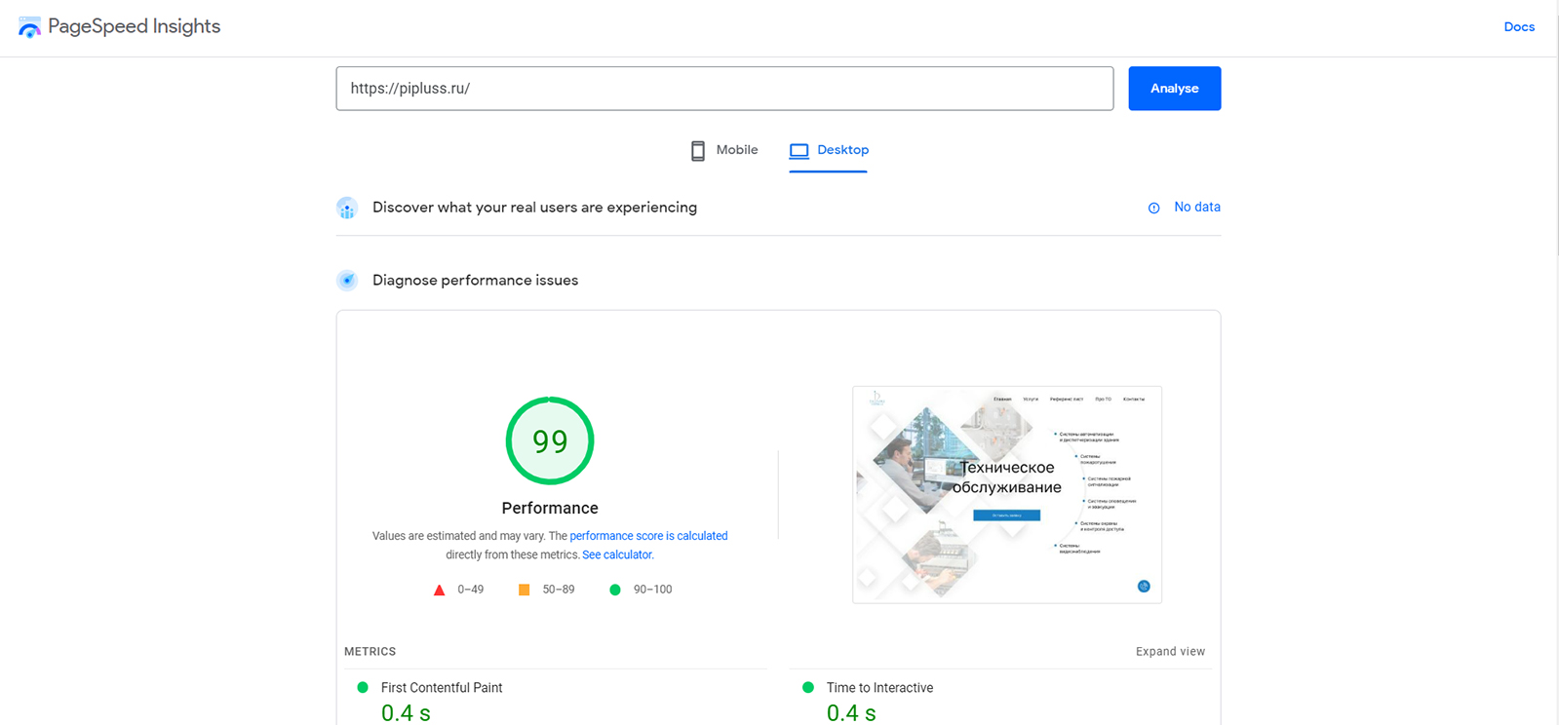Click the No data info icon
The image size is (1559, 725).
click(1154, 208)
